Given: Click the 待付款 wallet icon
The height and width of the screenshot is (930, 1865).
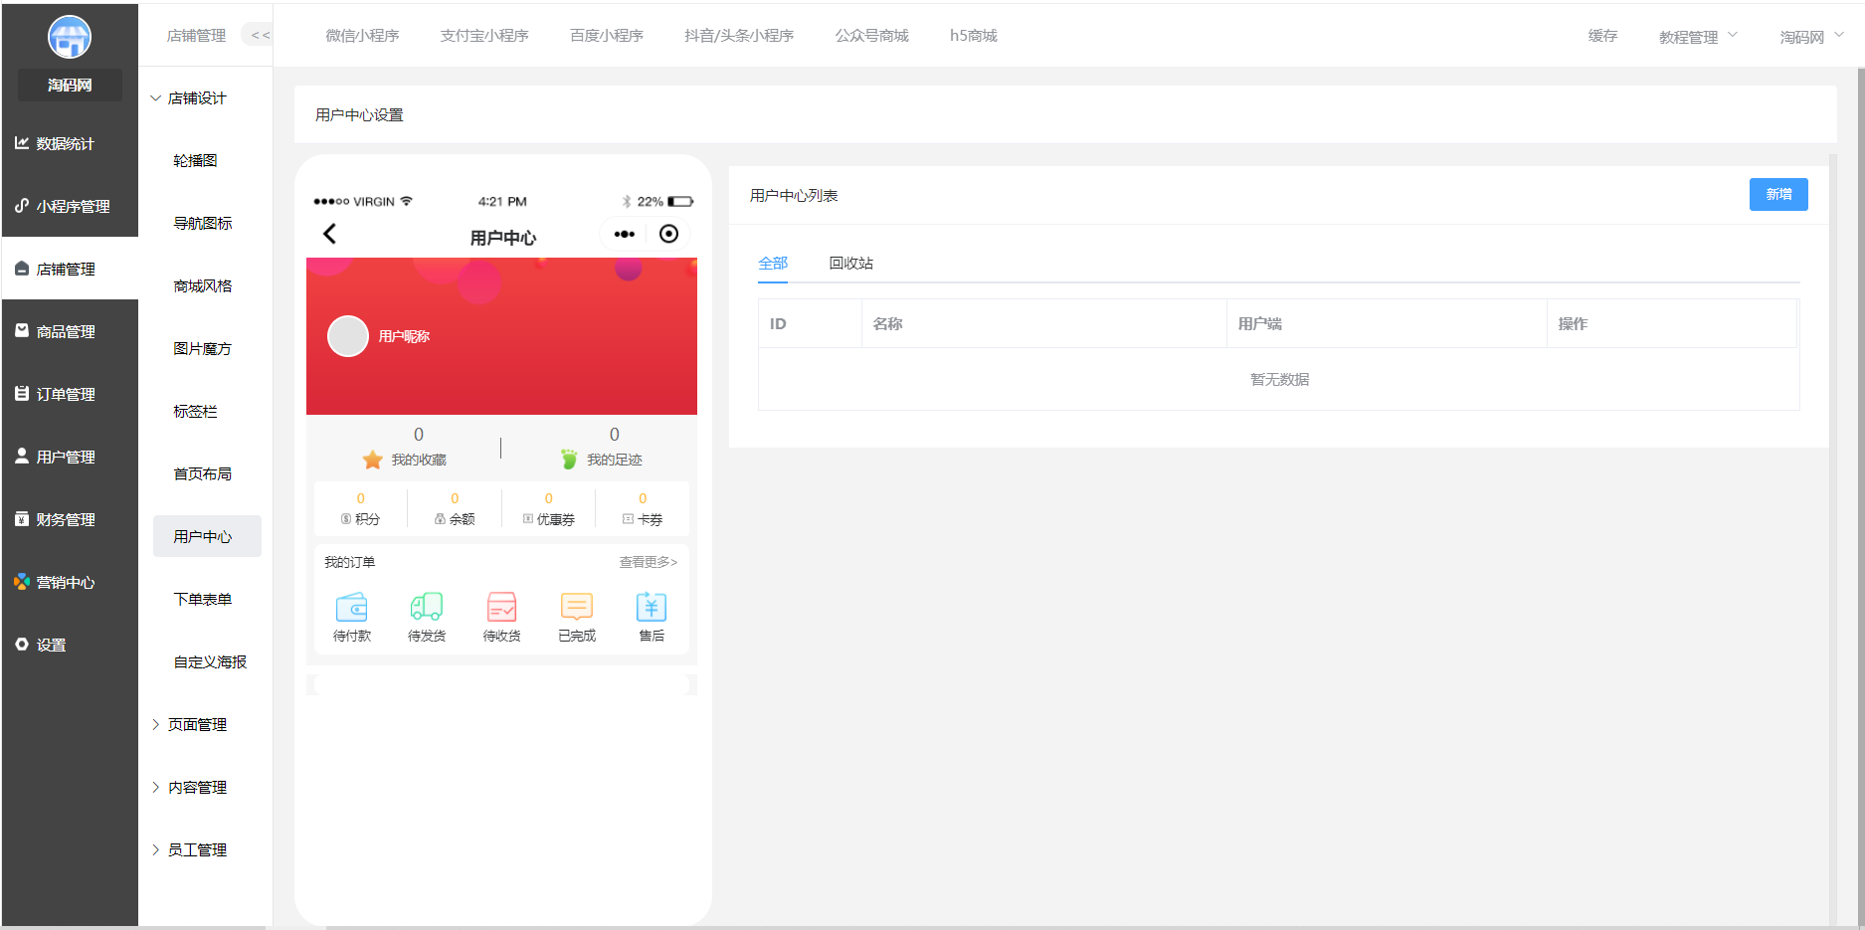Looking at the screenshot, I should pos(352,607).
